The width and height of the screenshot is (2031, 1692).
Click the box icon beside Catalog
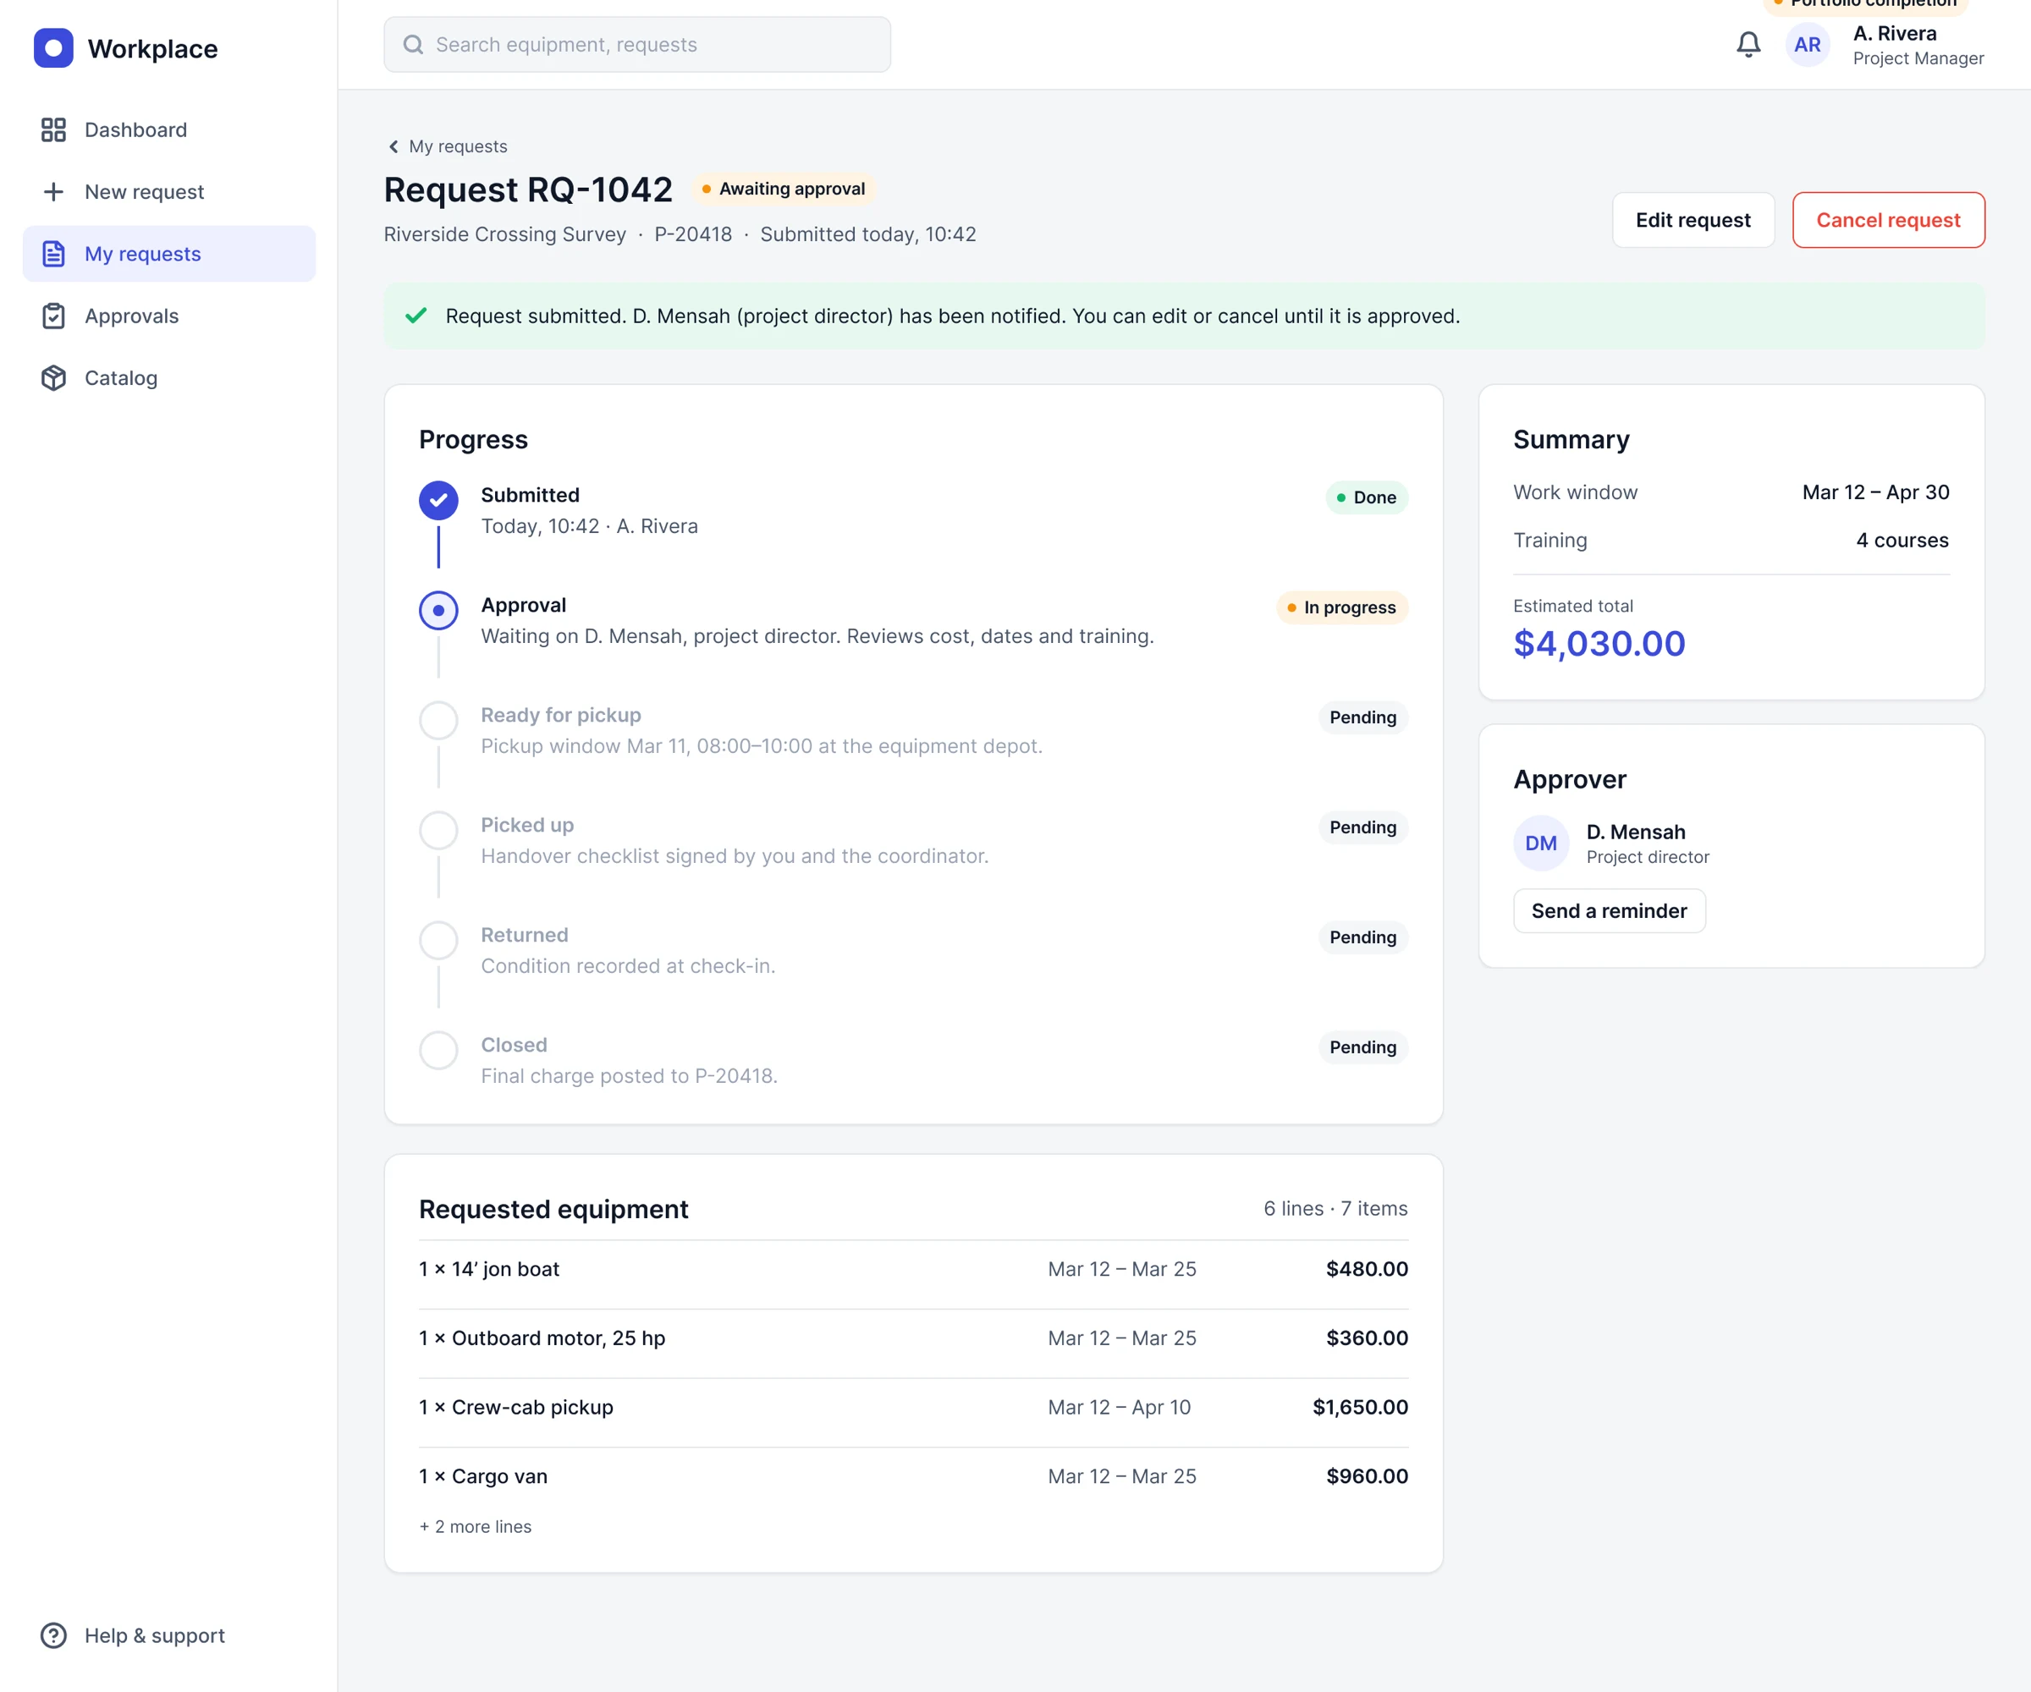53,378
